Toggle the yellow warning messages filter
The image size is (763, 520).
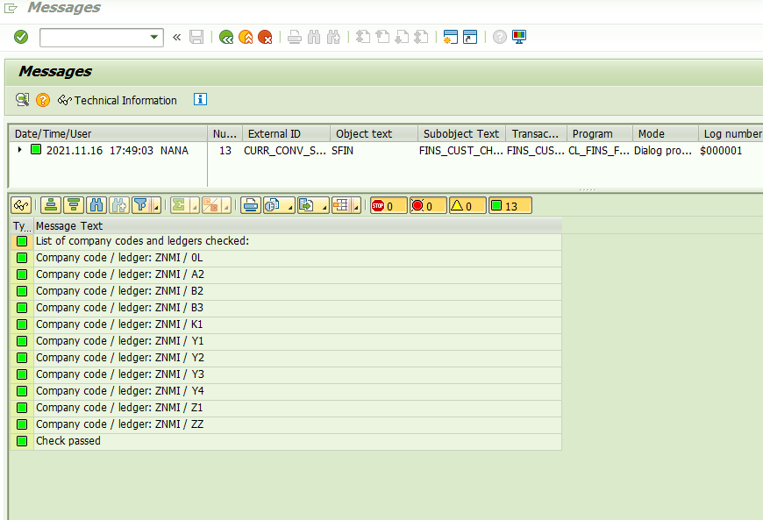[467, 205]
